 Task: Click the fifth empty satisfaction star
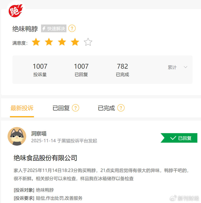click(x=88, y=42)
